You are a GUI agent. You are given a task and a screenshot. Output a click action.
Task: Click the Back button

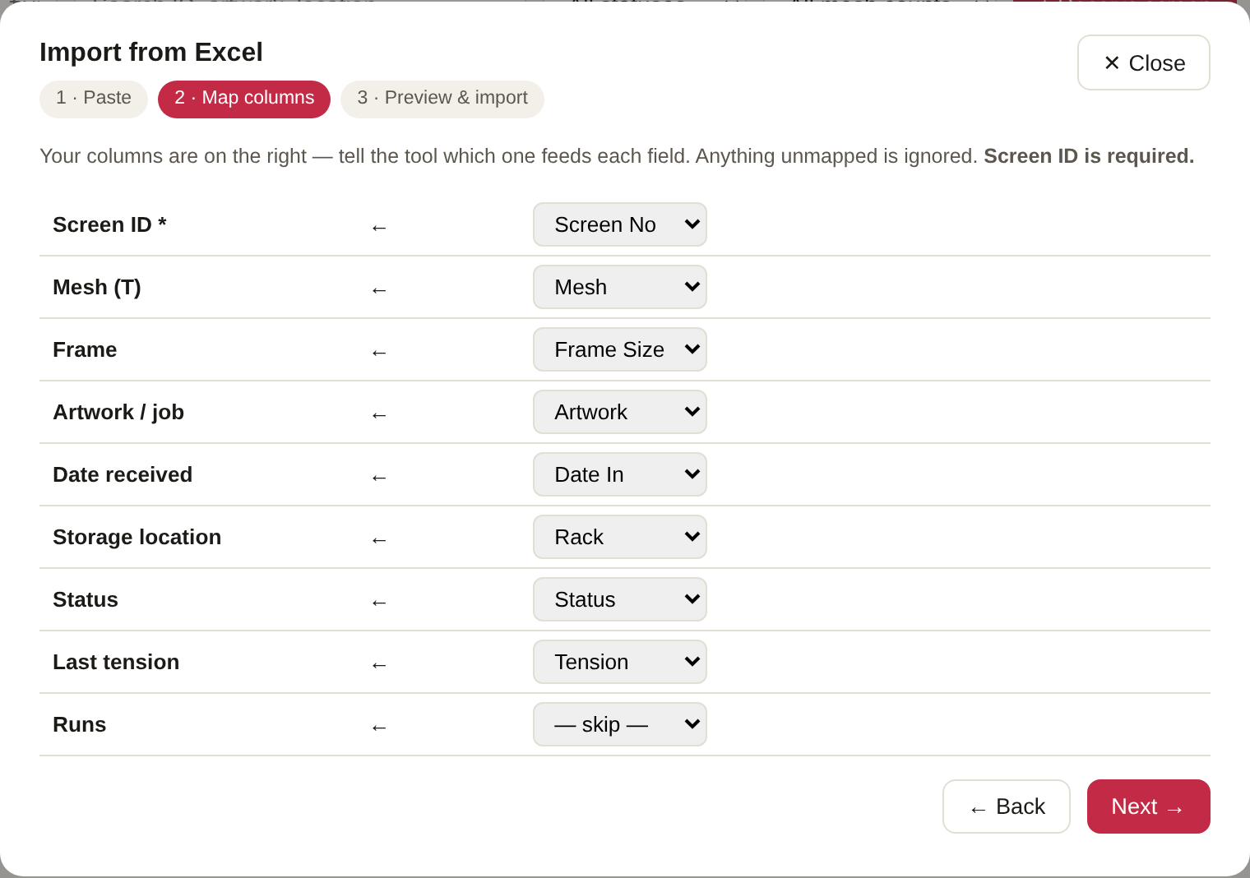[x=1007, y=806]
